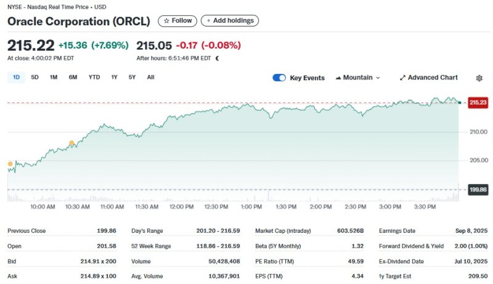Select the 1M time range tab
The height and width of the screenshot is (284, 493).
[x=54, y=77]
